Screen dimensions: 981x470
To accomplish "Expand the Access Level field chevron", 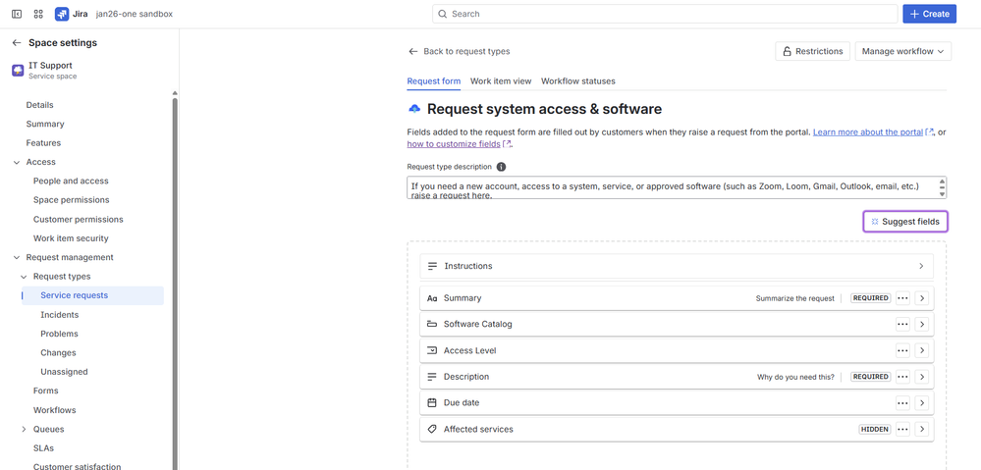I will [x=921, y=350].
